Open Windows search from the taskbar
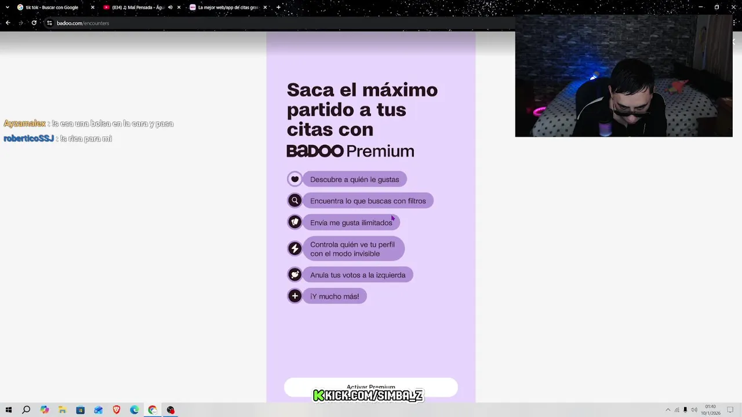Image resolution: width=742 pixels, height=417 pixels. (26, 410)
